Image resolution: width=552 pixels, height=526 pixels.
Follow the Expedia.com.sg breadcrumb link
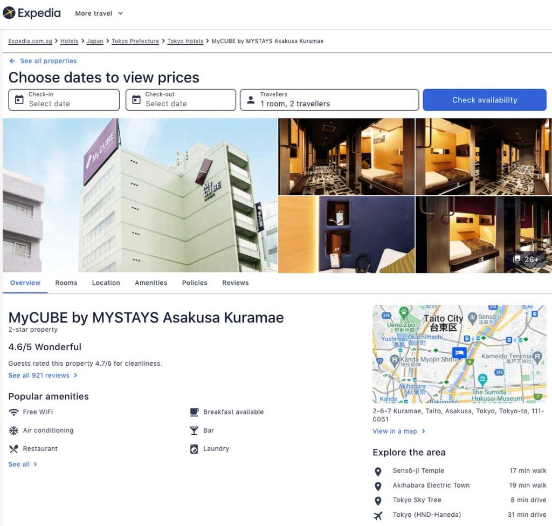(30, 41)
